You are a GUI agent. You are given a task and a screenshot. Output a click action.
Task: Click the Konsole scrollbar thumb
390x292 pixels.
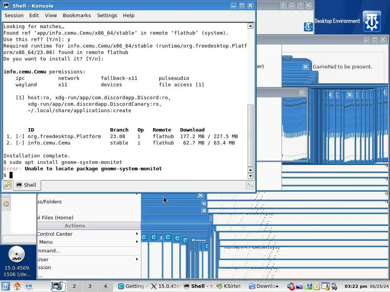pos(251,135)
